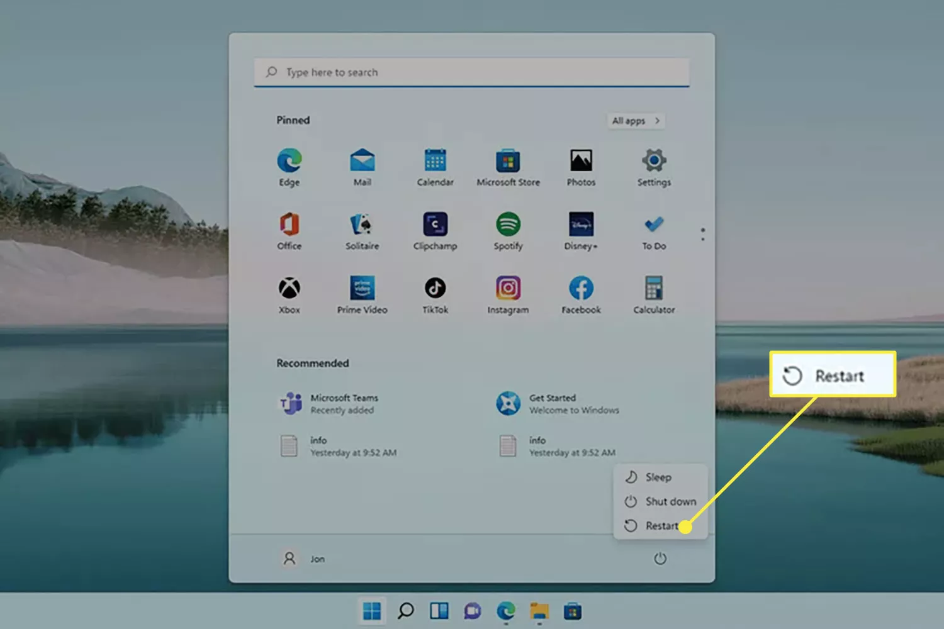Open the info file under Get Started
Image resolution: width=944 pixels, height=629 pixels.
coord(557,446)
